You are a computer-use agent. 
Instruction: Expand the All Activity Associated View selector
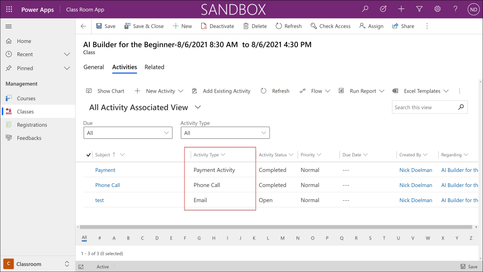coord(198,107)
